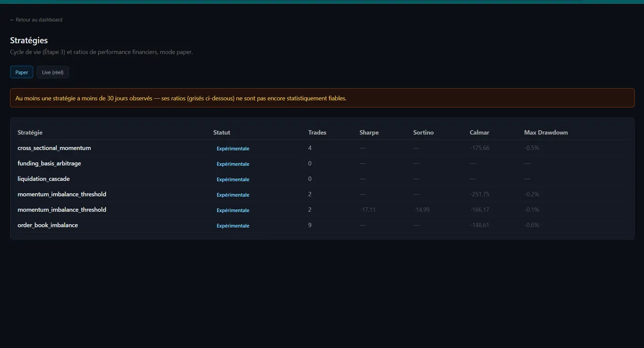Click the Sortino value -14.99
This screenshot has height=348, width=644.
pyautogui.click(x=421, y=210)
